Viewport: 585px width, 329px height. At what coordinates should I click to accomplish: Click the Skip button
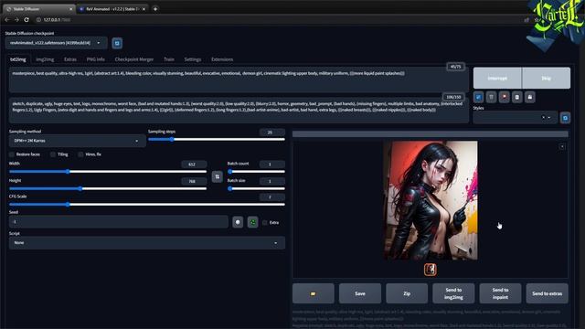point(547,79)
